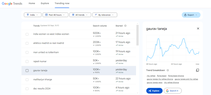Click the gaurav taneja and ritu rathee term
The width and height of the screenshot is (211, 95).
[186, 79]
